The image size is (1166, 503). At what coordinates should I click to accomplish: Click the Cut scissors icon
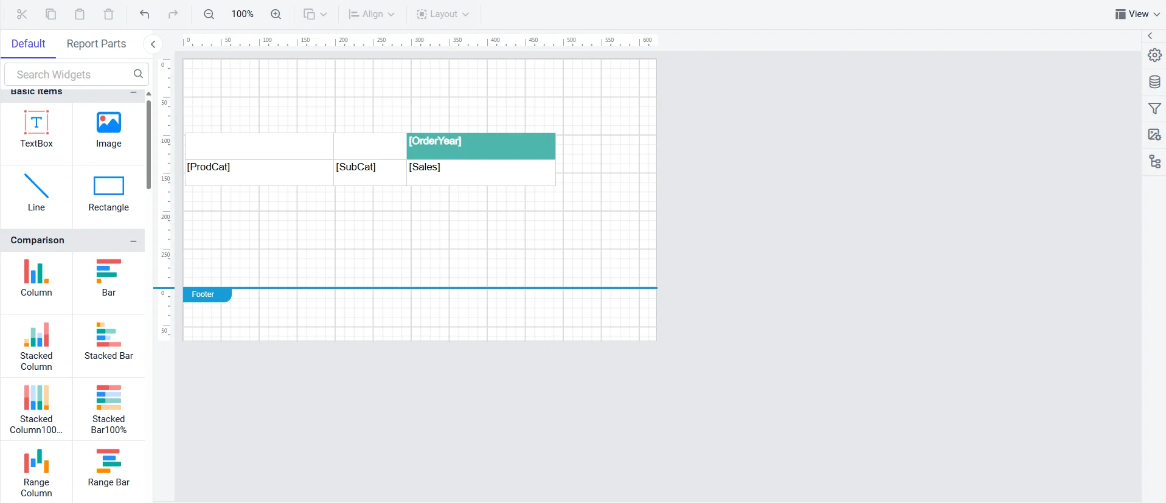pyautogui.click(x=22, y=14)
